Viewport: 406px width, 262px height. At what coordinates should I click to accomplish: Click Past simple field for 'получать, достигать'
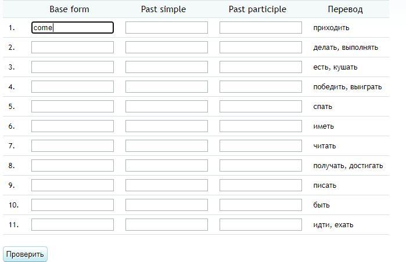pos(166,166)
